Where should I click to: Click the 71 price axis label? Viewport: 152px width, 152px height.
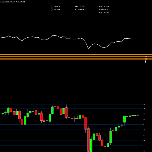point(144,114)
